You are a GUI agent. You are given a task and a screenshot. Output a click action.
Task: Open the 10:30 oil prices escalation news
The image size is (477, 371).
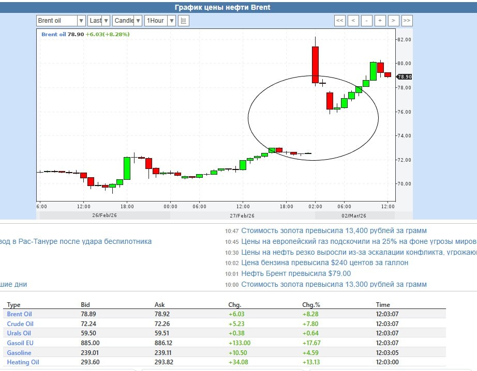(359, 252)
